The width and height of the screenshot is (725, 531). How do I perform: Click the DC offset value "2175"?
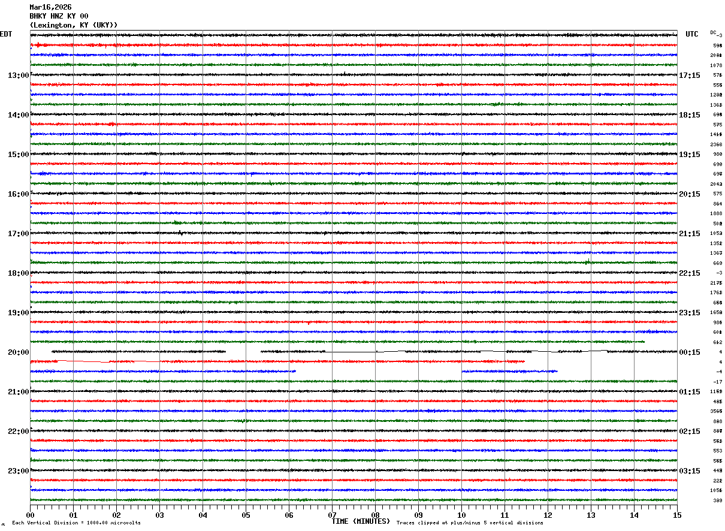click(x=716, y=283)
